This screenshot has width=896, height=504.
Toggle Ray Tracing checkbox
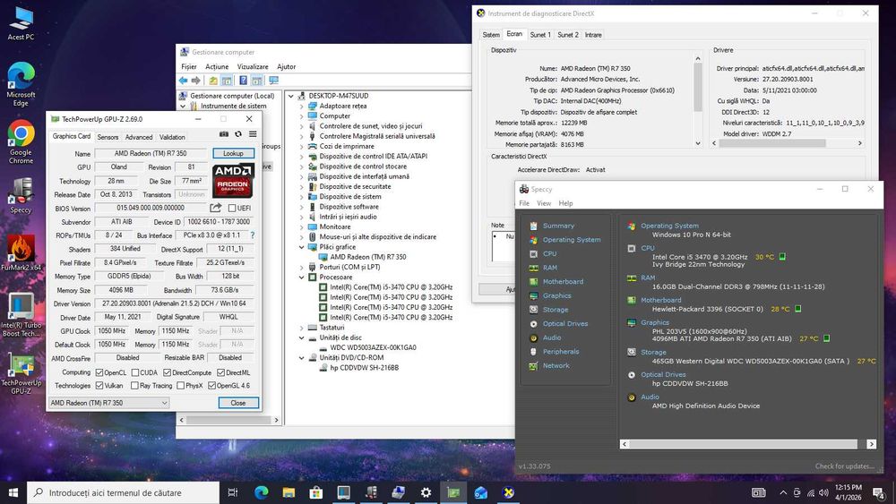(135, 386)
